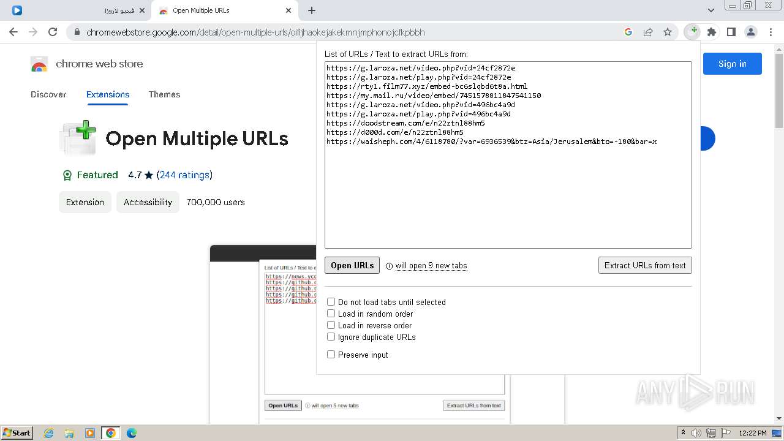Show hidden system tray icons
The height and width of the screenshot is (441, 784).
pos(683,432)
